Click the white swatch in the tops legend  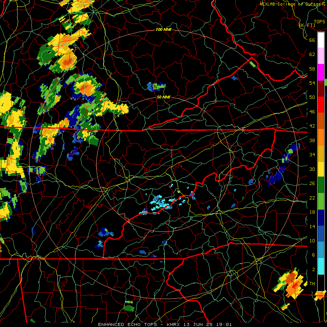click(321, 40)
